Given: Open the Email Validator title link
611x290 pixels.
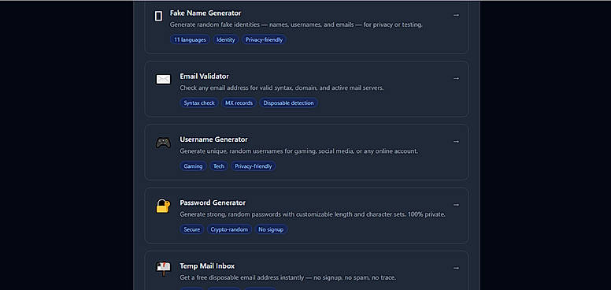Looking at the screenshot, I should tap(204, 76).
